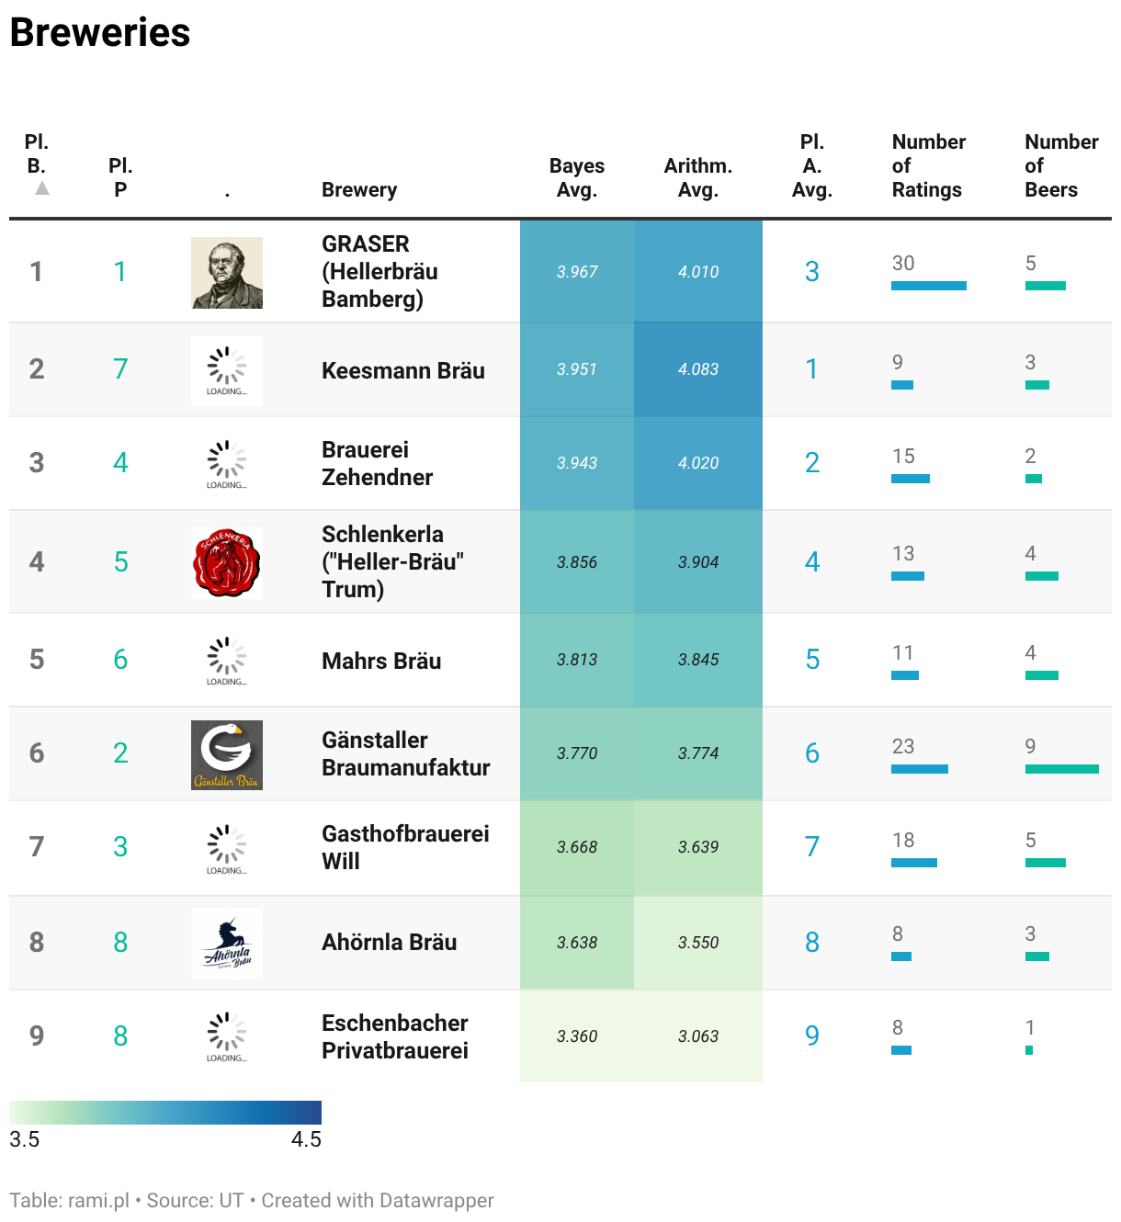Click the Created with Datawrapper footer text
The height and width of the screenshot is (1222, 1121).
click(x=378, y=1200)
